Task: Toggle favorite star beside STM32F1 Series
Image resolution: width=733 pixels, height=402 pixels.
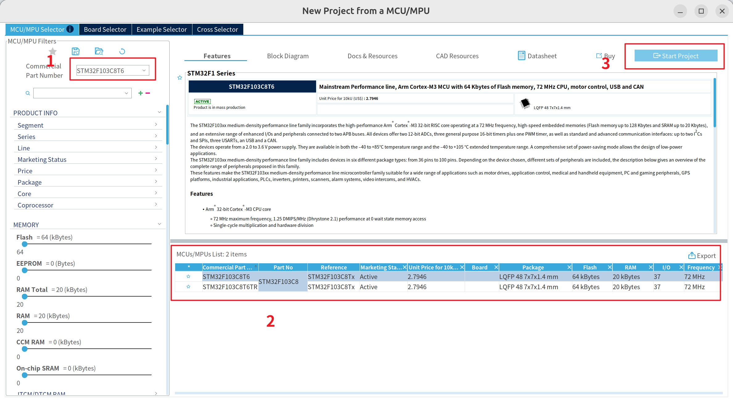Action: 180,78
